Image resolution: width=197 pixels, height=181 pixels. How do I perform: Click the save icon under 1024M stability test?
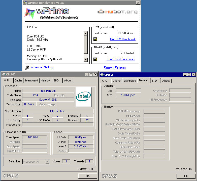pyautogui.click(x=95, y=59)
